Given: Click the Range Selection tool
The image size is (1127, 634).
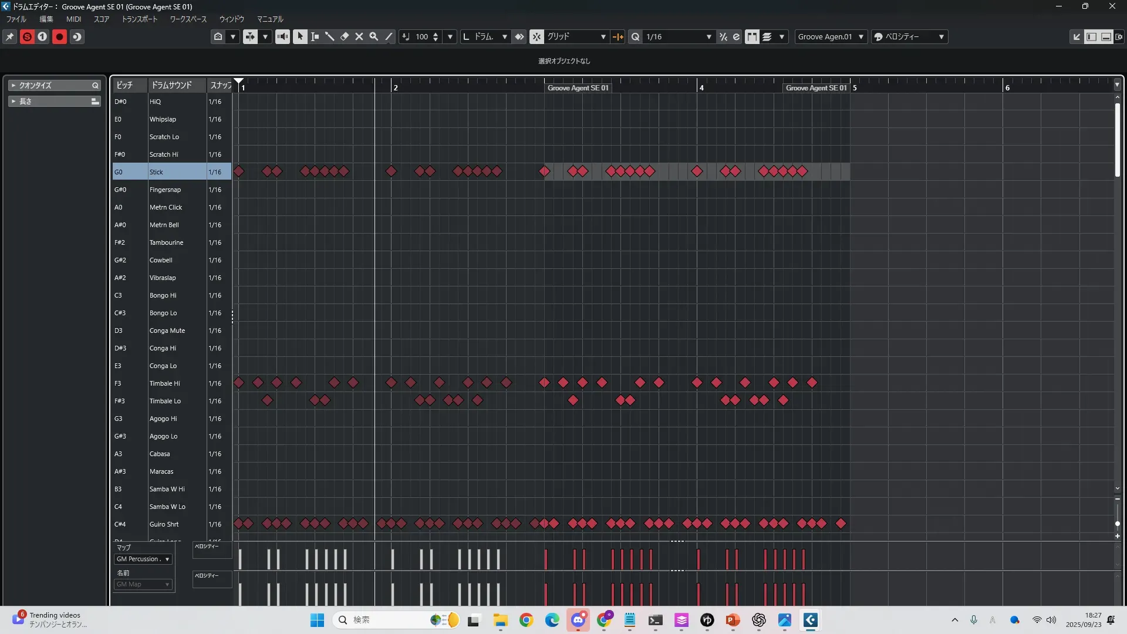Looking at the screenshot, I should (x=315, y=36).
